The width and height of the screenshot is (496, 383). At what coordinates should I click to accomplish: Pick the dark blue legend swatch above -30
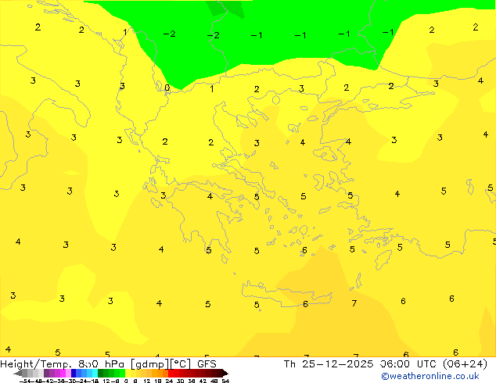(74, 374)
